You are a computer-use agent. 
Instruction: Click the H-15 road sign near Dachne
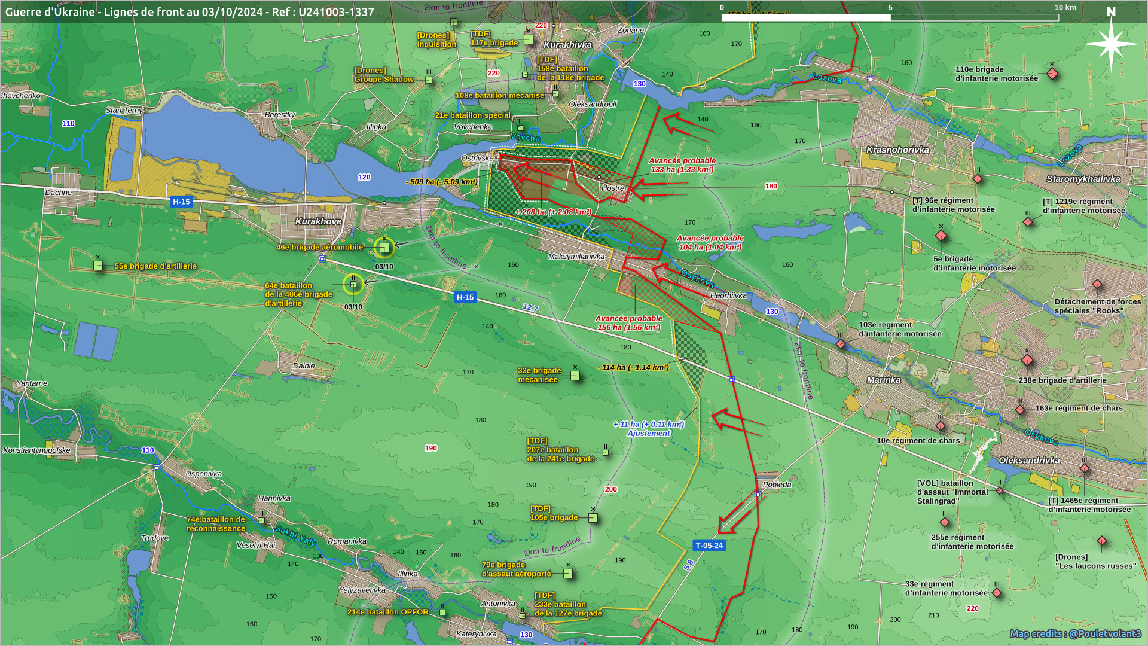[181, 202]
